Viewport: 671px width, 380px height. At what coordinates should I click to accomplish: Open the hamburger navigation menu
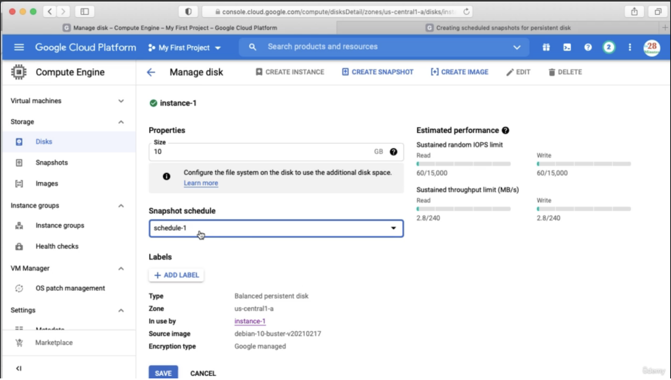(19, 47)
